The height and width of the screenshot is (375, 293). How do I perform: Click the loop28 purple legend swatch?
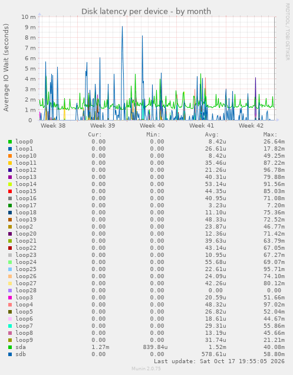tap(10, 291)
